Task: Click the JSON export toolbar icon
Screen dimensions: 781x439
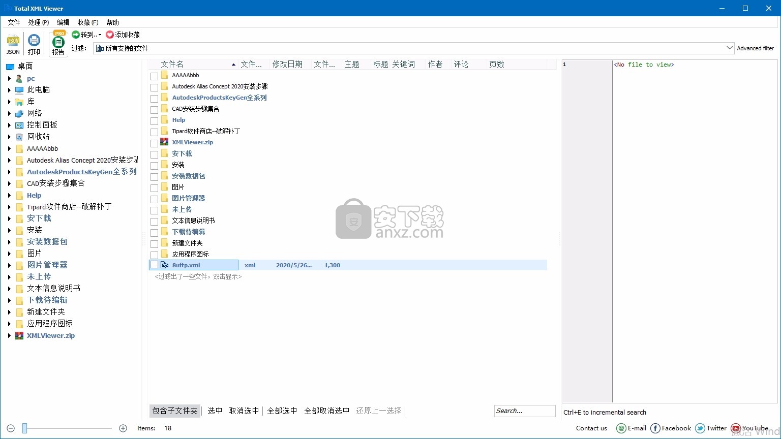Action: click(13, 40)
